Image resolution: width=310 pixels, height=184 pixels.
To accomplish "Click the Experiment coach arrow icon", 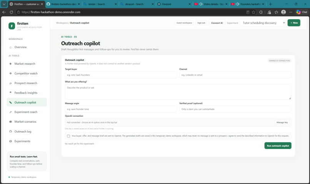I will coord(10,112).
